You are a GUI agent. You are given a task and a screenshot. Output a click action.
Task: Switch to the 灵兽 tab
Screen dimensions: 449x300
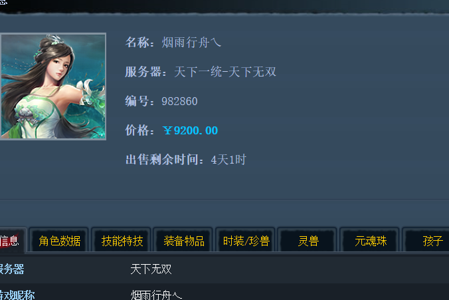tap(308, 241)
